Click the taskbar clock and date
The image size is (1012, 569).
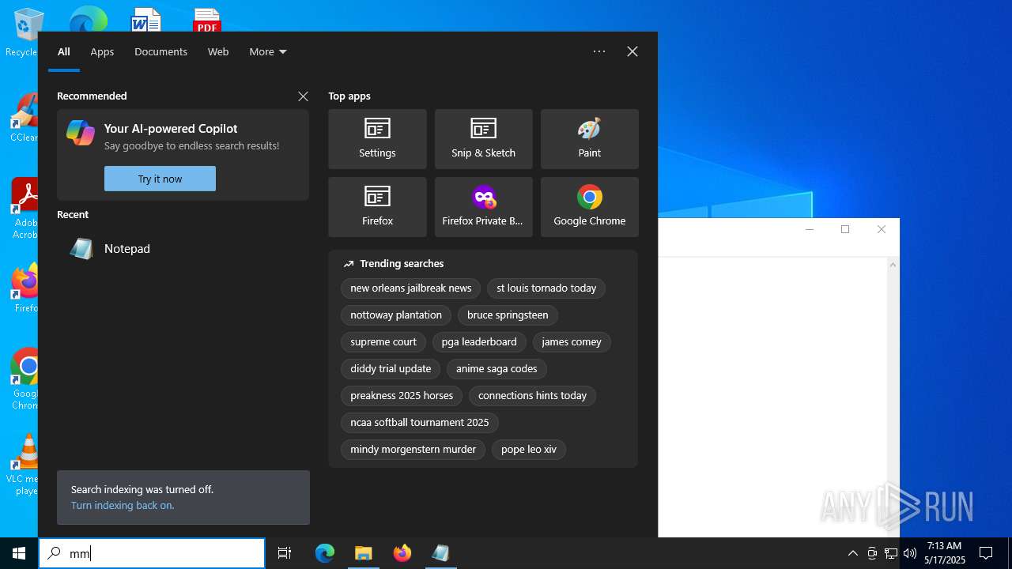pos(944,553)
